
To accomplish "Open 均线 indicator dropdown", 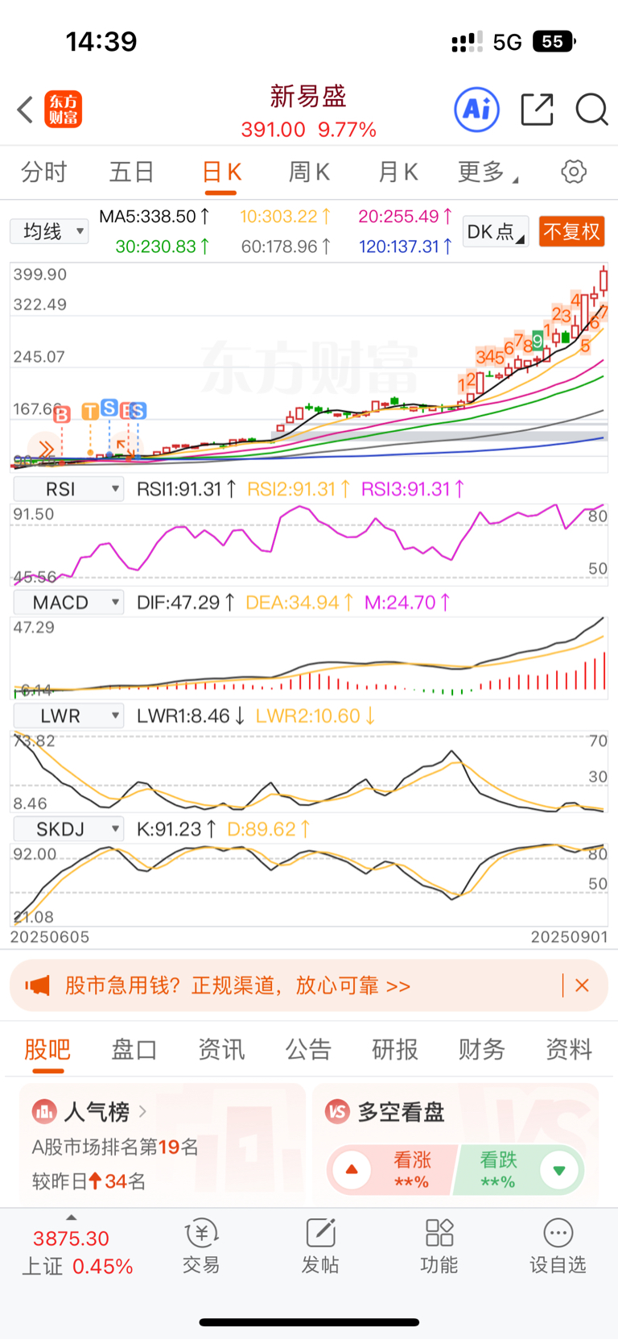I will 49,231.
